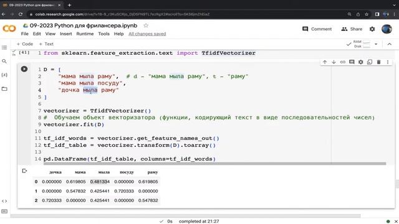The width and height of the screenshot is (399, 224).
Task: Open the browser tab search chevron
Action: 395,5
